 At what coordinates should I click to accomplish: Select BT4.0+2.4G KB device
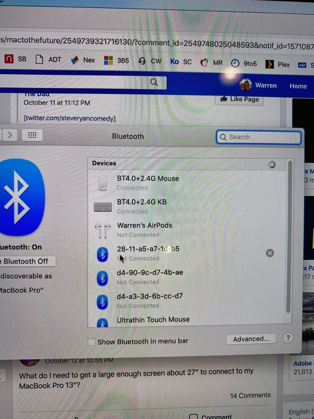(187, 206)
